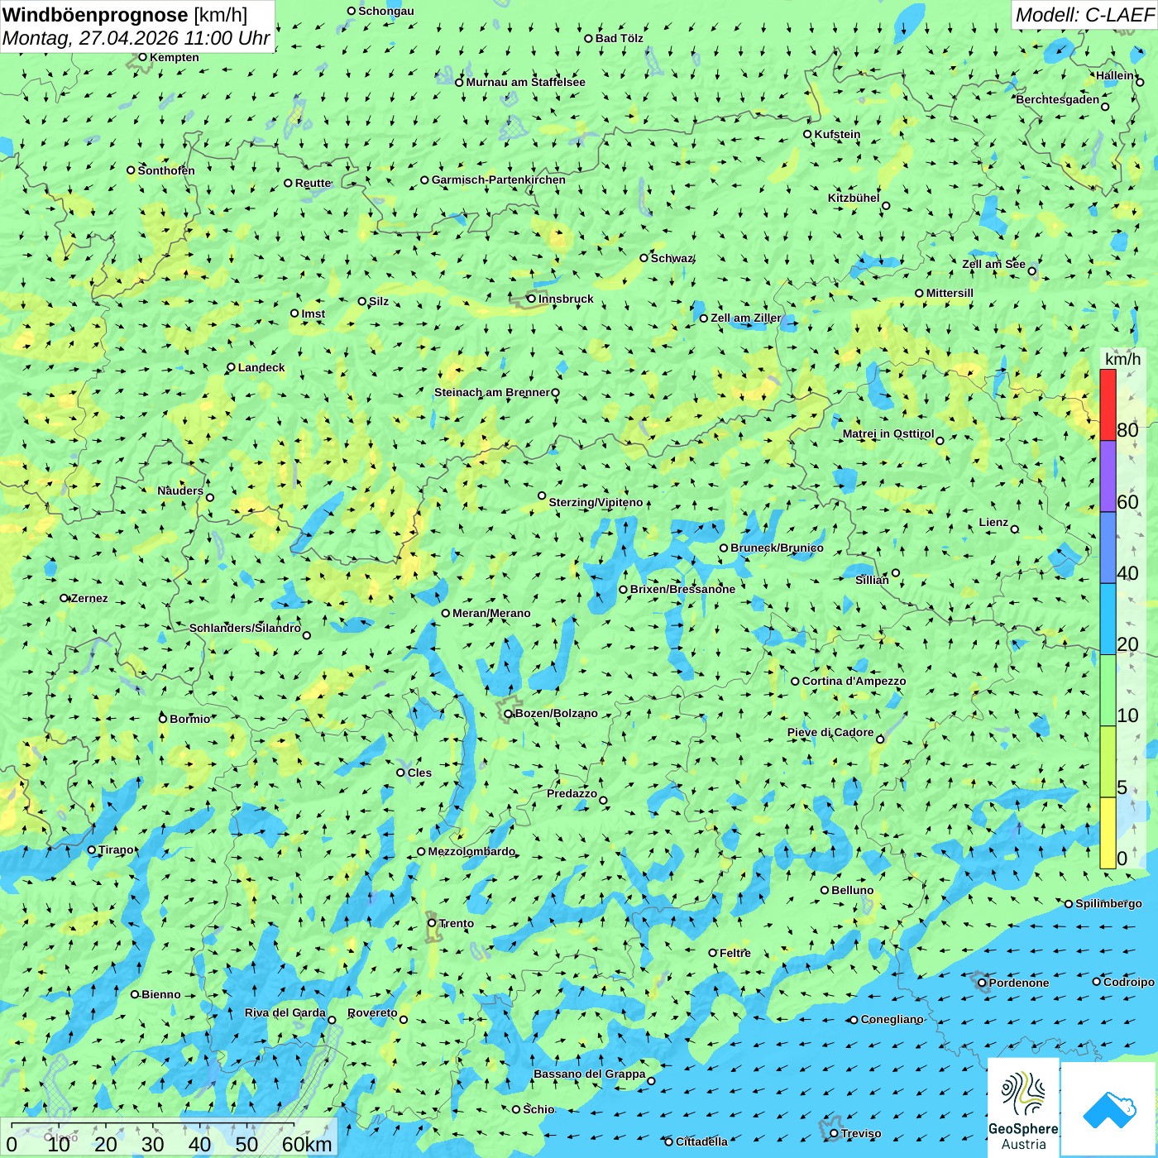
Task: Click the Bormio location marker
Action: tap(163, 719)
